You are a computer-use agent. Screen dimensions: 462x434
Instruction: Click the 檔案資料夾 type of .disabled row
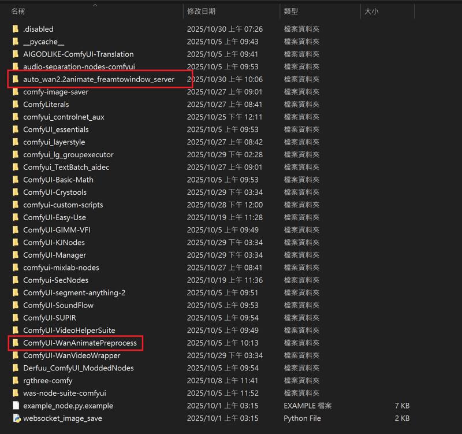[x=301, y=29]
